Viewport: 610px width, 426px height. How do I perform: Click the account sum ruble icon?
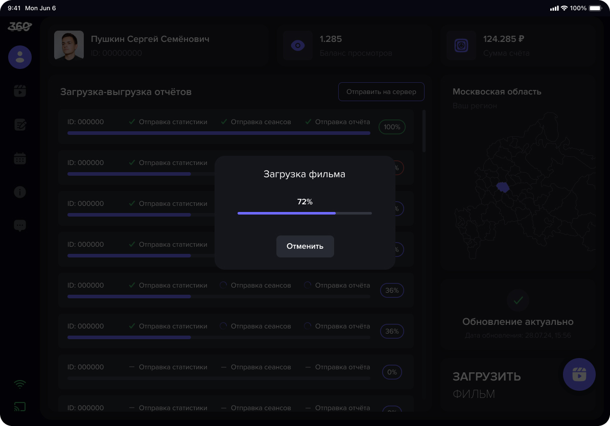click(x=461, y=45)
